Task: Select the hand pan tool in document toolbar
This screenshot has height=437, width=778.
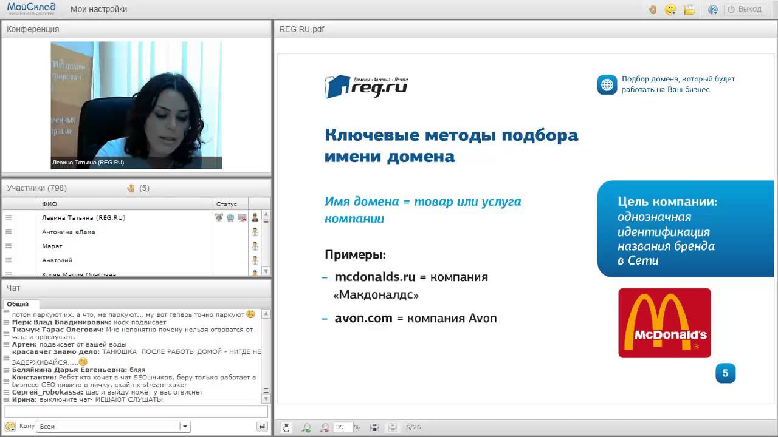Action: (x=286, y=427)
